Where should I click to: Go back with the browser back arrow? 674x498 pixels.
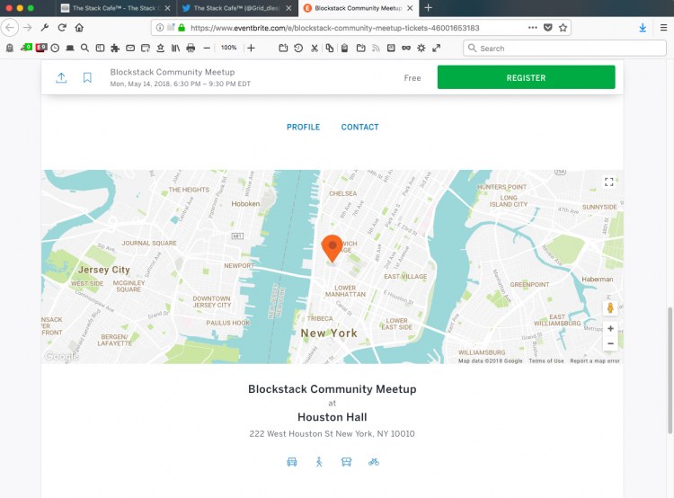(x=10, y=28)
